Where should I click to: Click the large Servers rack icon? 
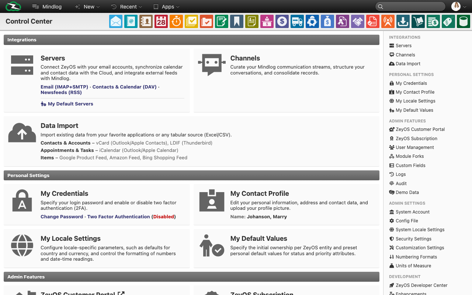tap(22, 65)
